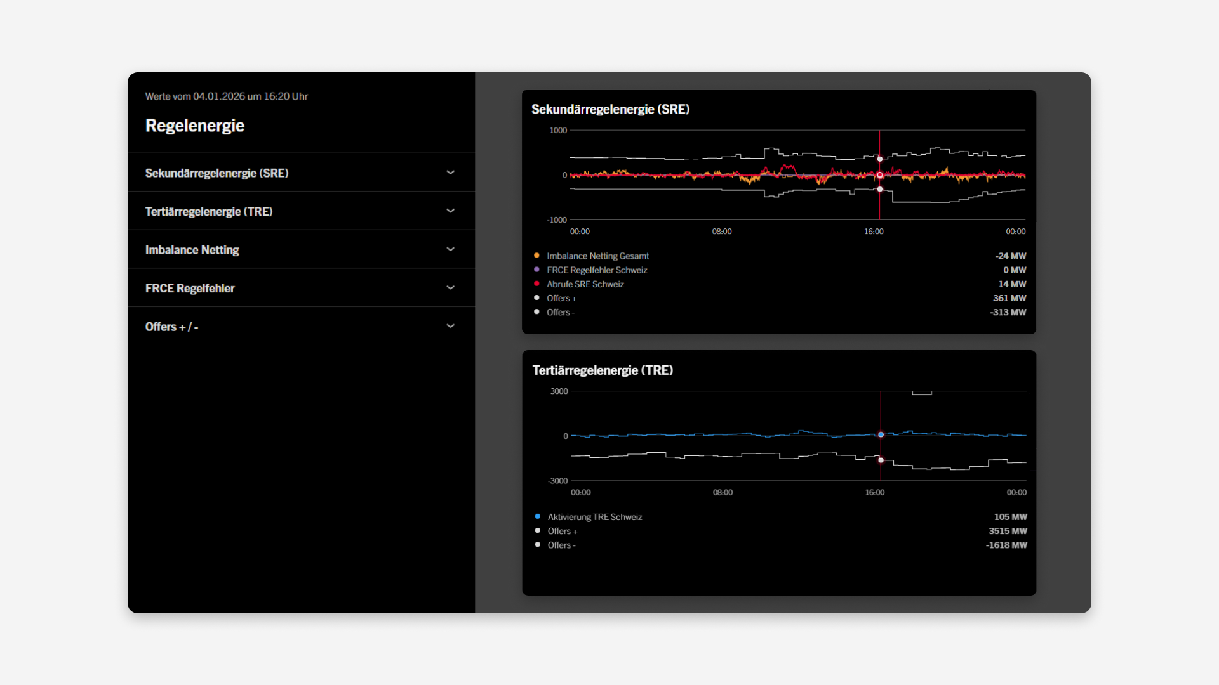The image size is (1219, 685).
Task: Select Imbalance Netting sidebar label
Action: [192, 250]
